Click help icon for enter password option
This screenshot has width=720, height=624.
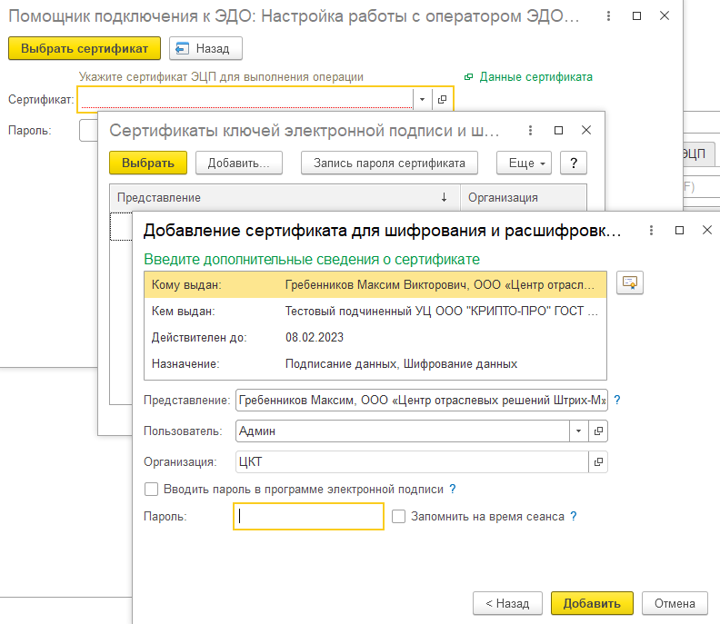(x=453, y=489)
